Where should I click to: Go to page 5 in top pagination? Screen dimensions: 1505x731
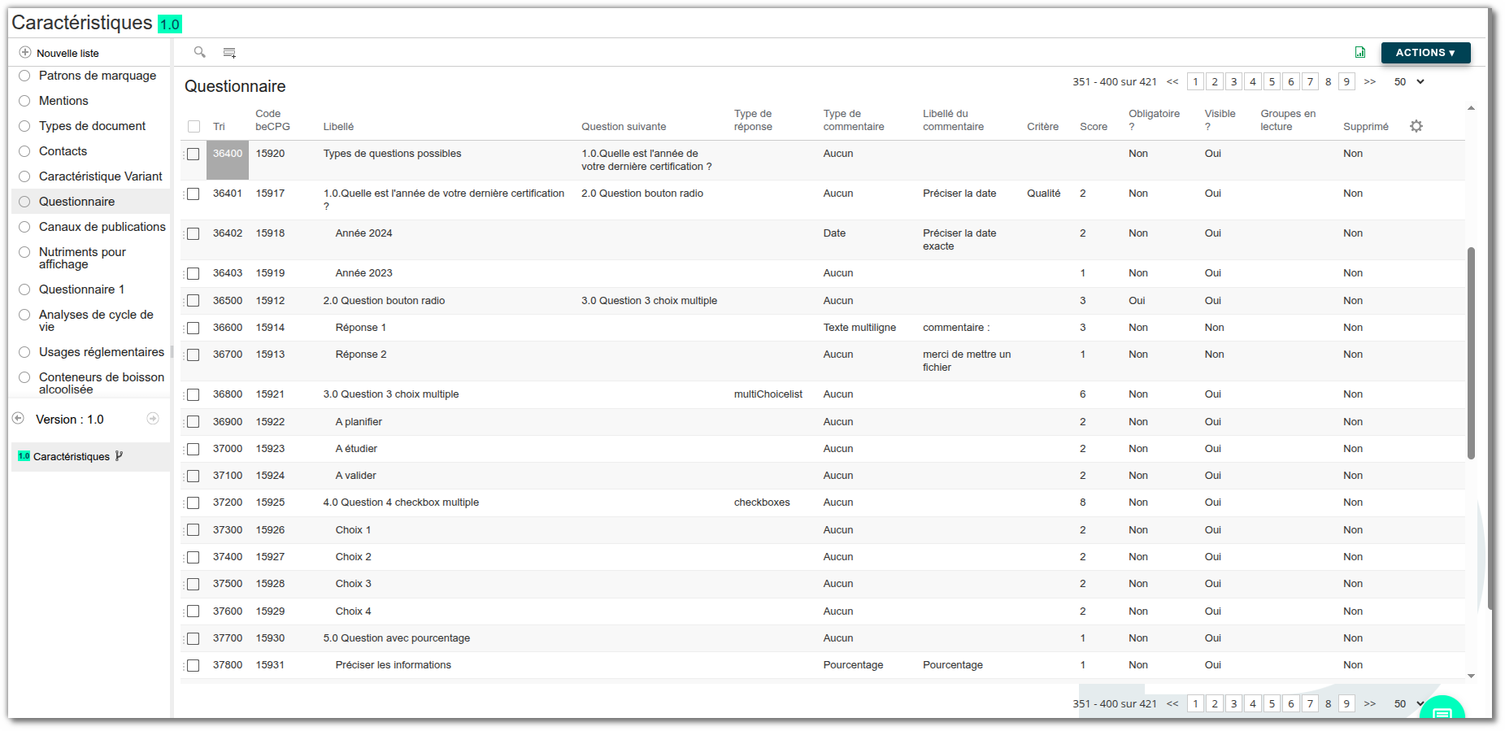pyautogui.click(x=1272, y=81)
